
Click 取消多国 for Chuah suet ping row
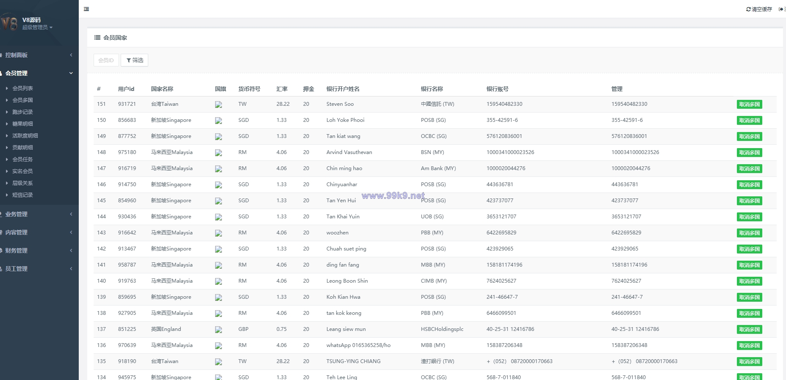[749, 249]
